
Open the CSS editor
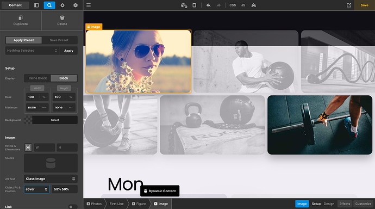coord(233,5)
